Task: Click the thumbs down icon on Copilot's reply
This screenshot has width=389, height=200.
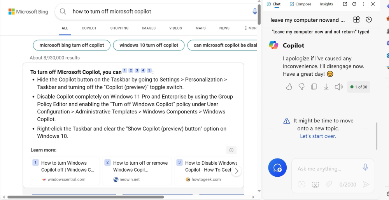Action: coord(301,87)
